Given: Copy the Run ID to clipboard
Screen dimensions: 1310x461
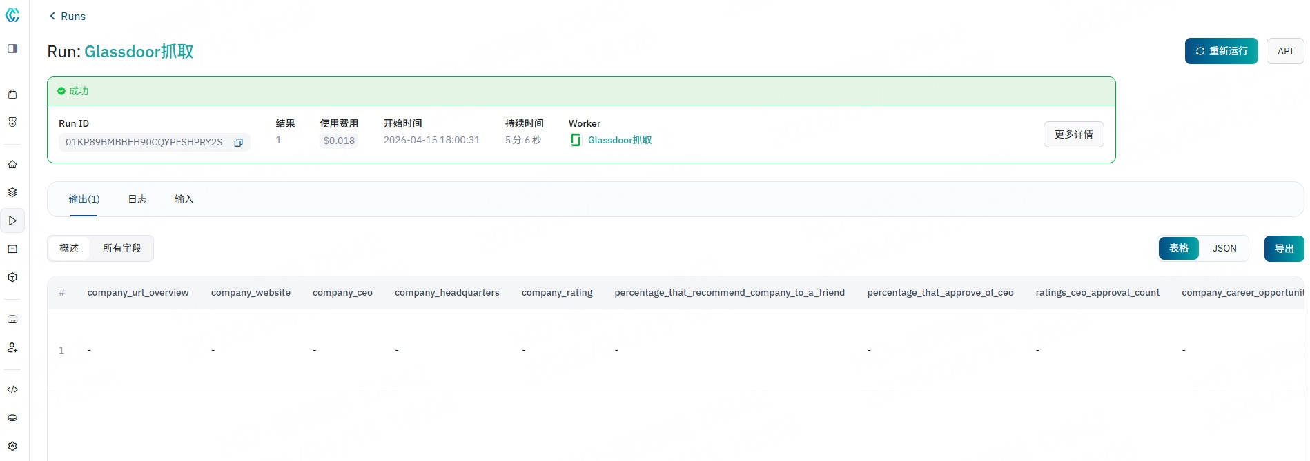Looking at the screenshot, I should pyautogui.click(x=239, y=143).
